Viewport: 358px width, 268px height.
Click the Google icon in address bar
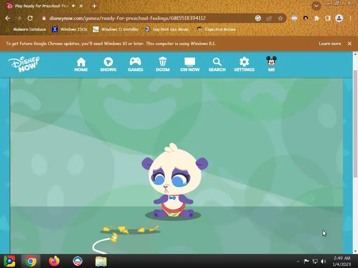pyautogui.click(x=258, y=18)
